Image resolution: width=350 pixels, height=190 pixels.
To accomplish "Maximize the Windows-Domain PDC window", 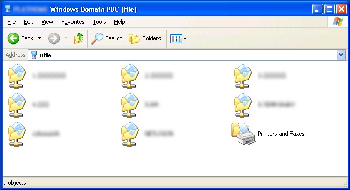I will coord(329,9).
